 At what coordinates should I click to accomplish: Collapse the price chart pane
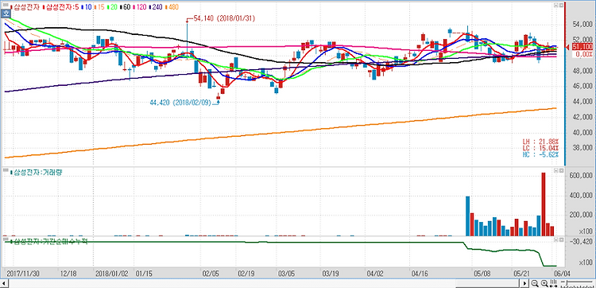(555, 6)
